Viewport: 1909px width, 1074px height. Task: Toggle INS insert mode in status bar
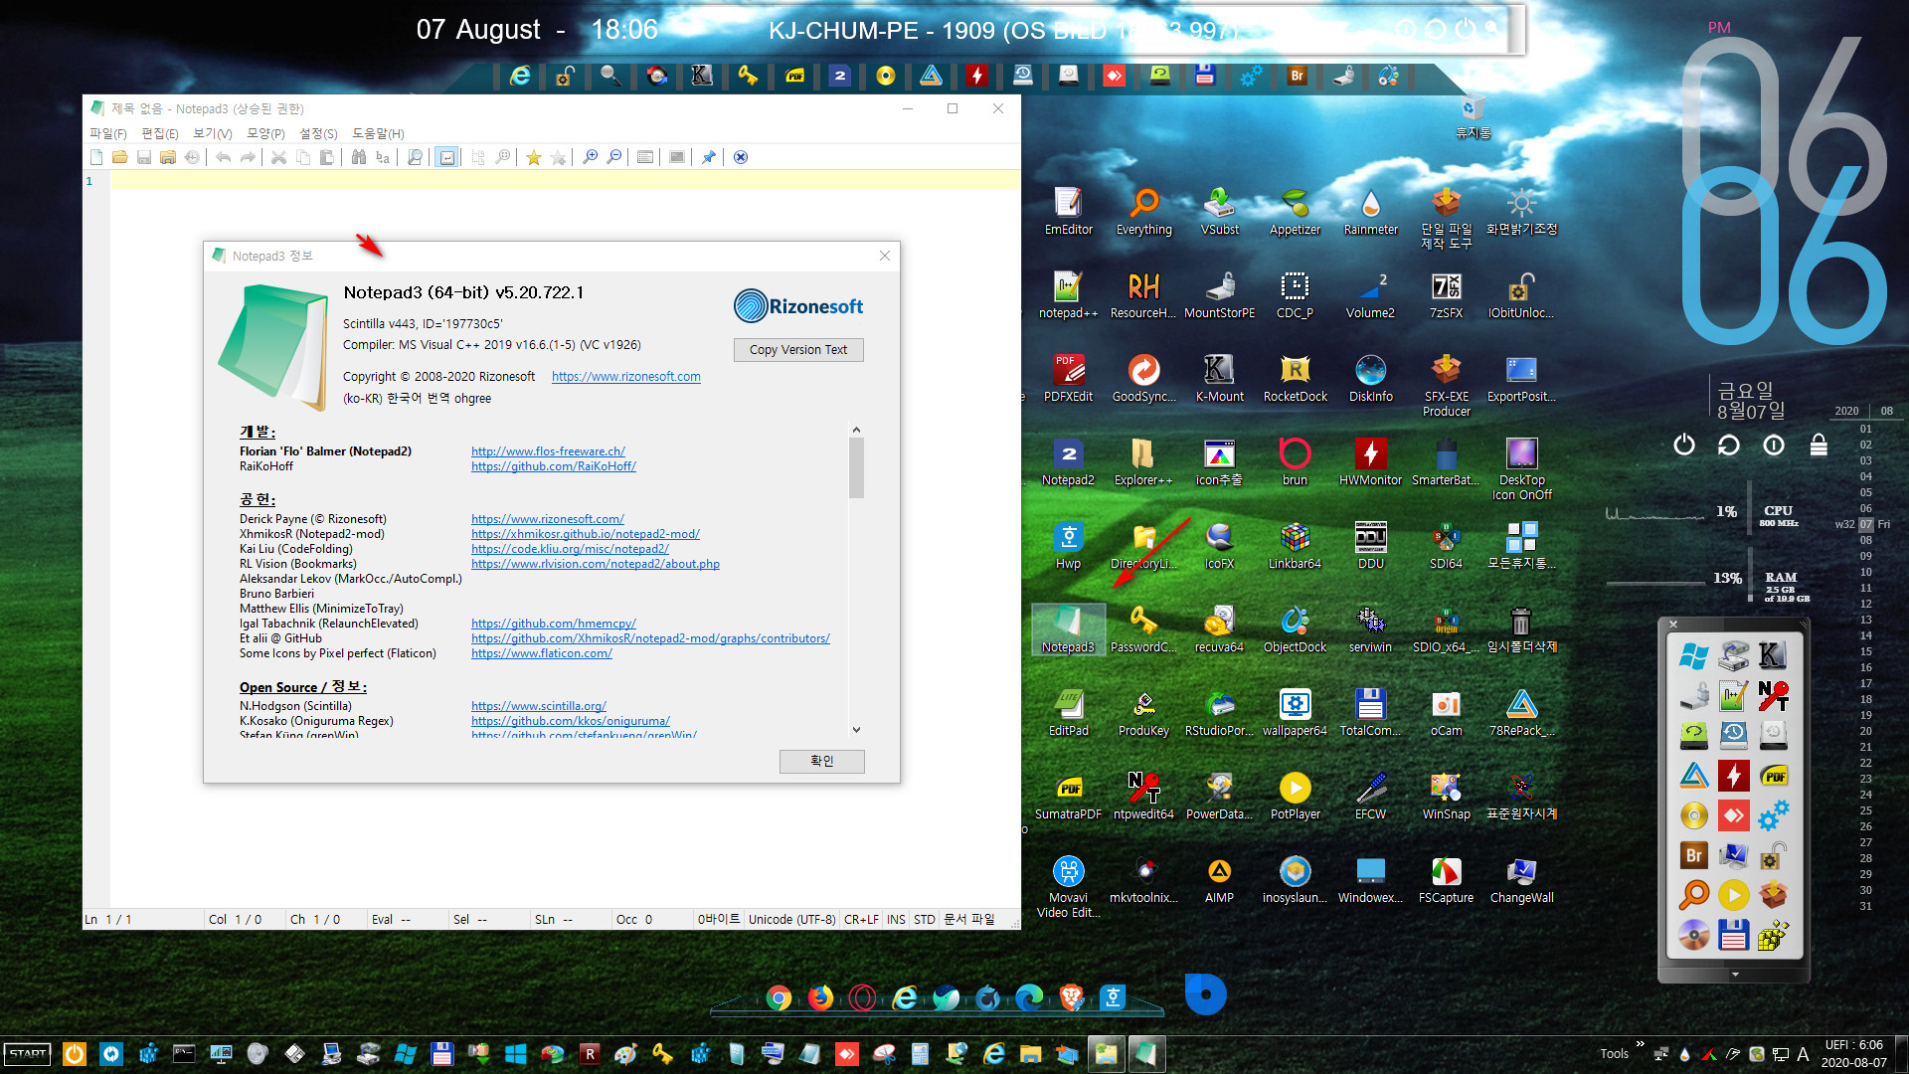point(896,919)
